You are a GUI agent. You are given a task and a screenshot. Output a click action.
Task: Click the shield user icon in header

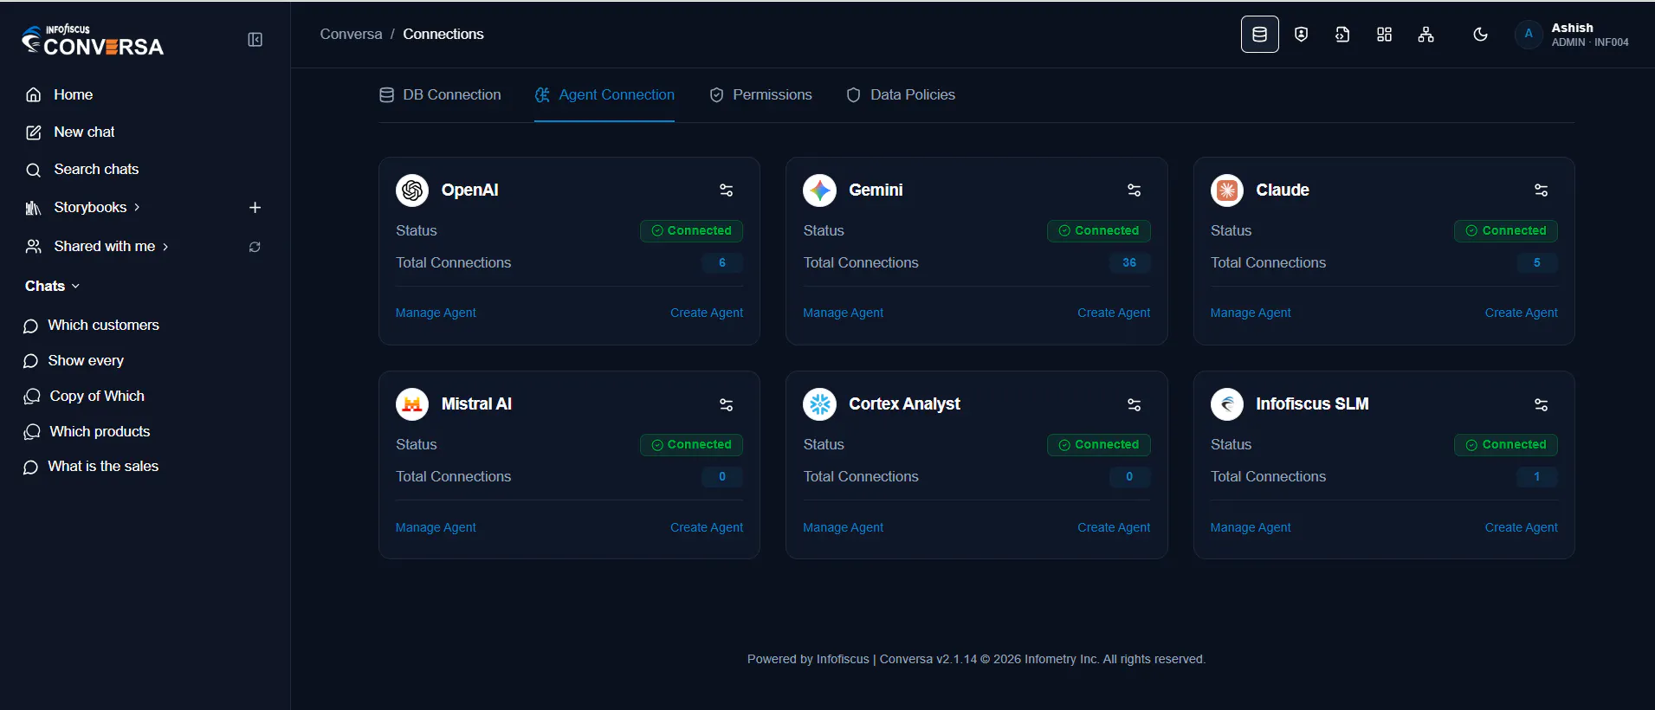[1301, 35]
